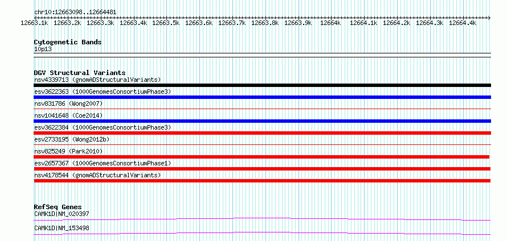Click the Cytogenetic Bands track title

[x=68, y=42]
